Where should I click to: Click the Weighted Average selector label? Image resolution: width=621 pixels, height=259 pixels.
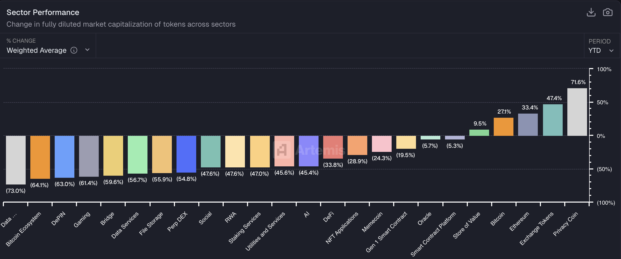click(x=37, y=50)
